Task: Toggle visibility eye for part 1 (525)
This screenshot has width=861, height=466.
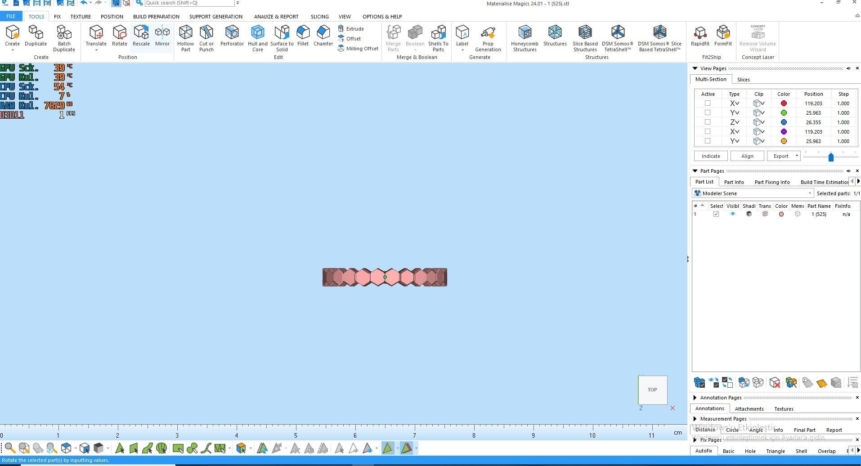Action: 732,214
